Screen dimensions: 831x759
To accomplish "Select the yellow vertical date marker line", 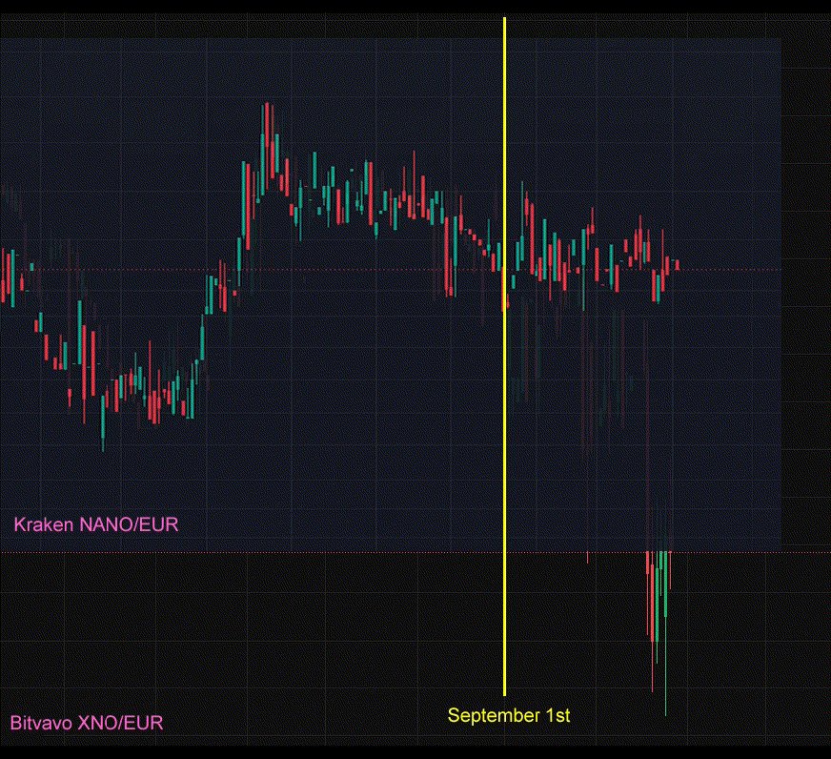I will [504, 356].
